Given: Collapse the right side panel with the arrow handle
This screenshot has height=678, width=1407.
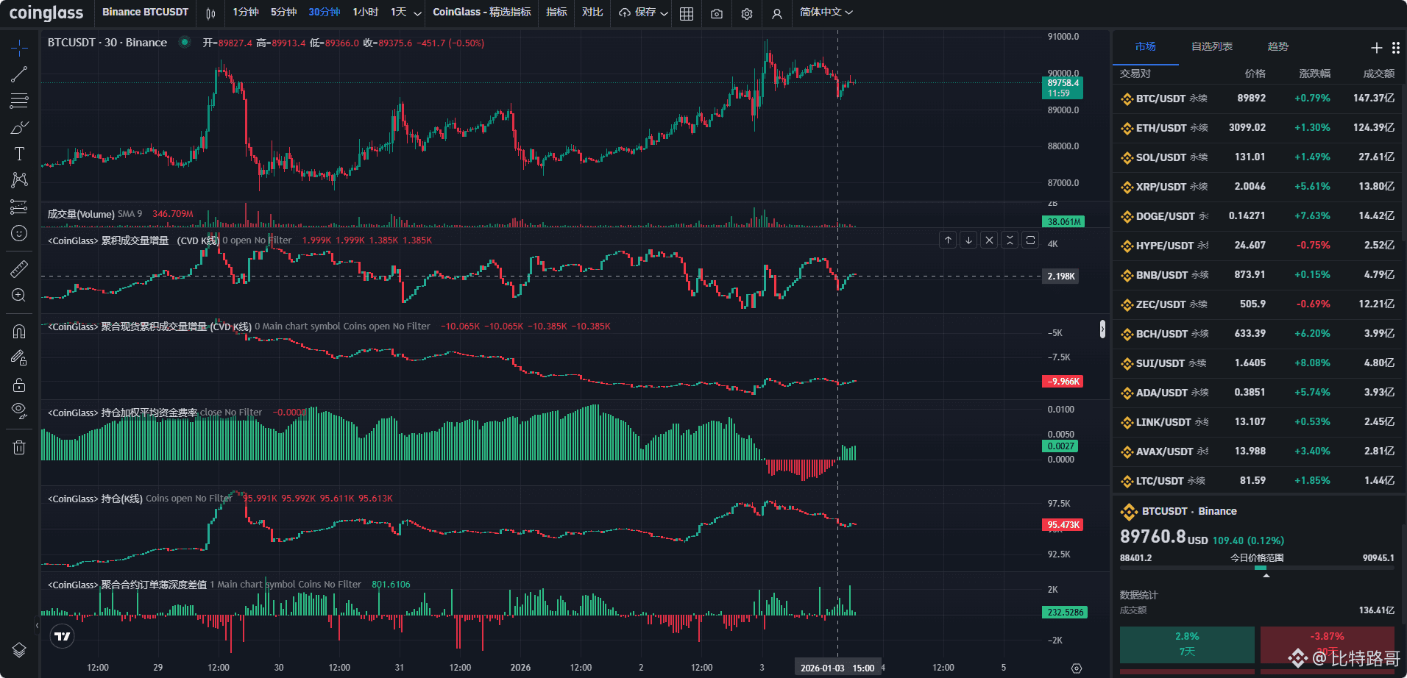Looking at the screenshot, I should coord(1102,329).
